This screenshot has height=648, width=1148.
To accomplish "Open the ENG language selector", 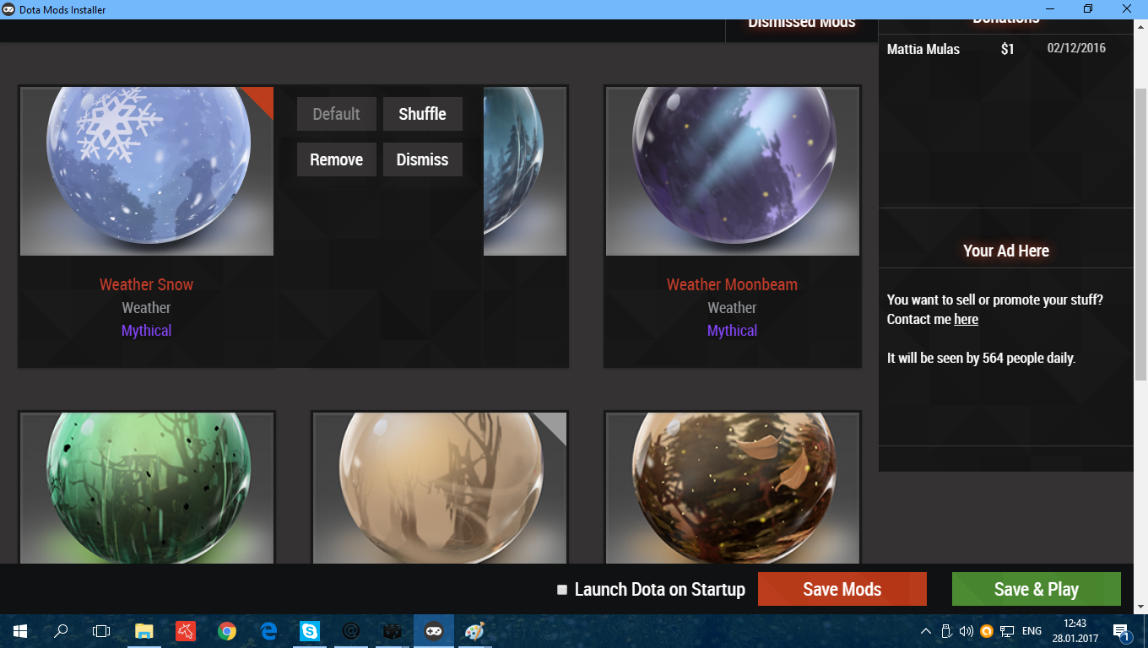I will 1032,631.
